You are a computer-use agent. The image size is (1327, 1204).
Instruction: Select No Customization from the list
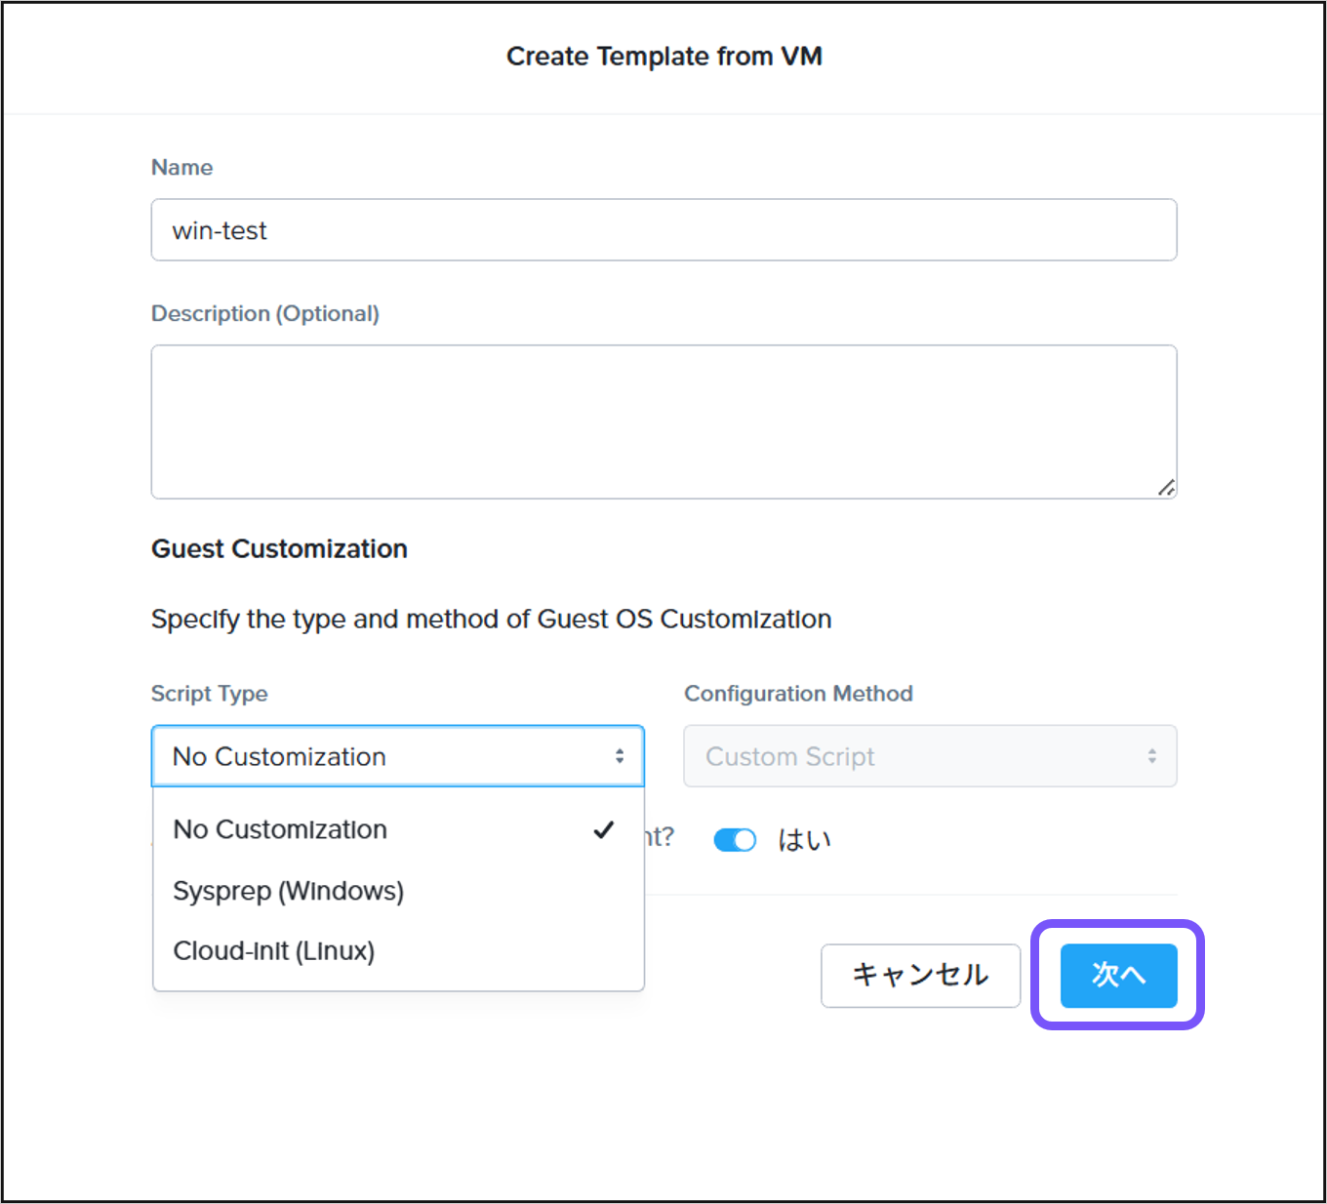280,829
